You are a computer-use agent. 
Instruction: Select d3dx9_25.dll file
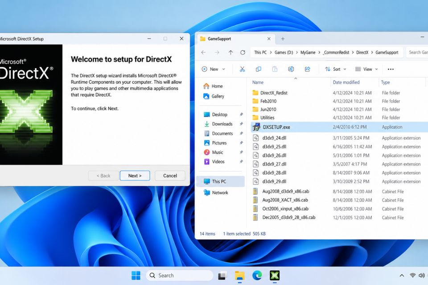tap(274, 147)
